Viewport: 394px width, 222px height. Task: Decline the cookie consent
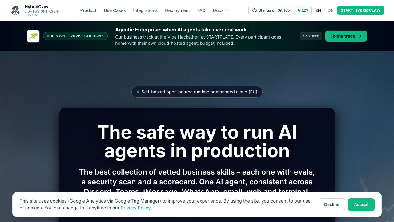[x=332, y=204]
